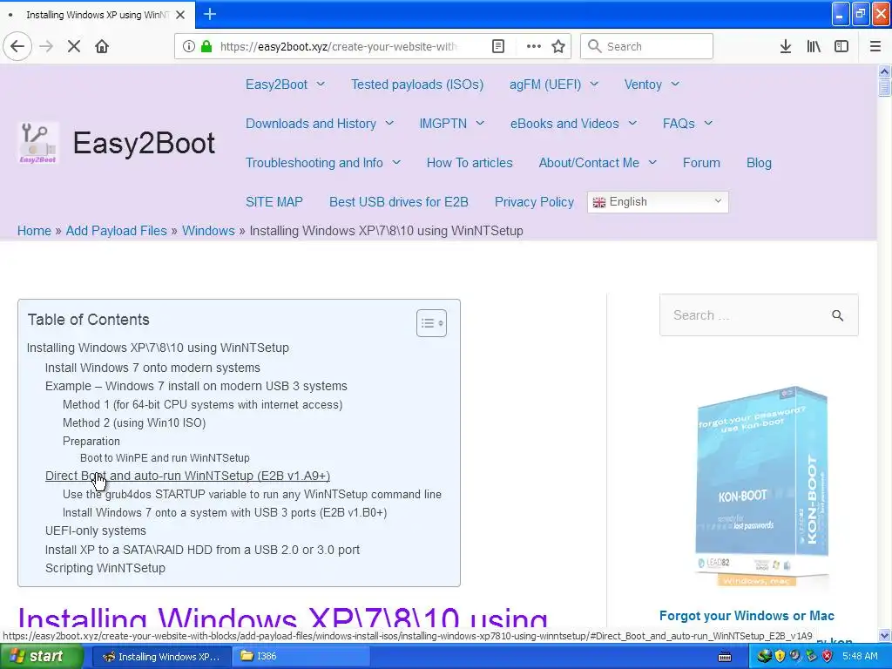Show site information icon in address bar

(189, 46)
